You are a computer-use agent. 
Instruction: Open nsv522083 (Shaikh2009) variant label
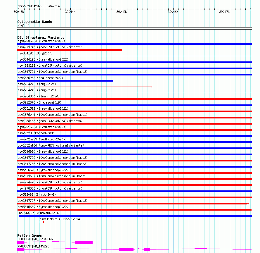[x=37, y=195]
